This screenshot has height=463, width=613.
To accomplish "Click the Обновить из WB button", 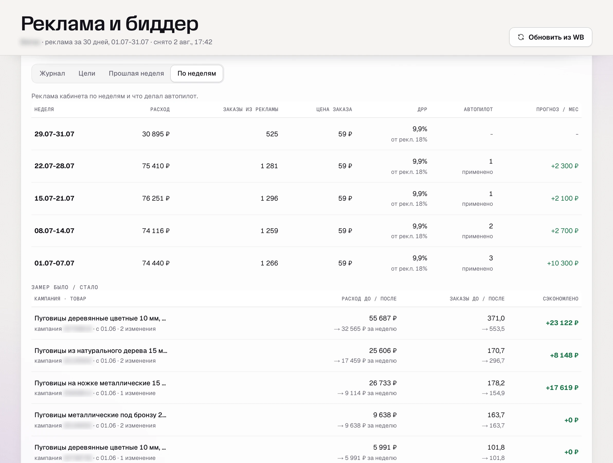I will pyautogui.click(x=550, y=37).
